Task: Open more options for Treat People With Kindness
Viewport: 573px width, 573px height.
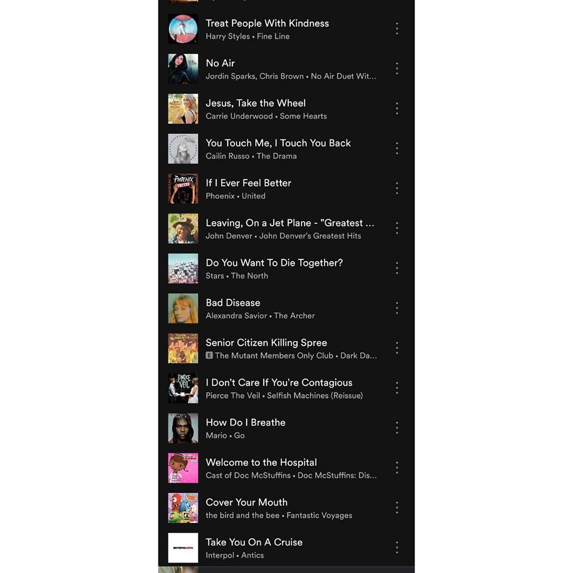Action: coord(397,29)
